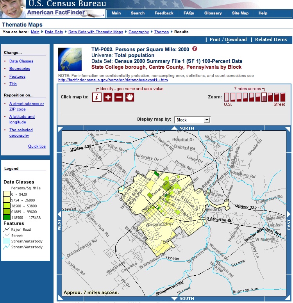Click Major Road legend symbol

click(7, 229)
